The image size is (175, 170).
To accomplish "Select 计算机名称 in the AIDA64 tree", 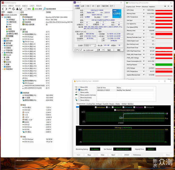I will click(12, 22).
